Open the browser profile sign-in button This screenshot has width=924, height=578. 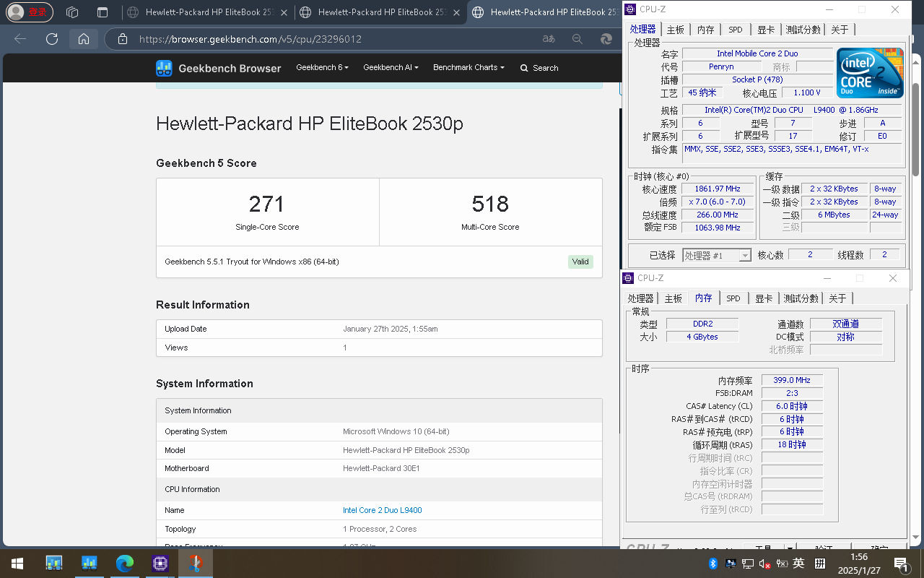tap(30, 12)
